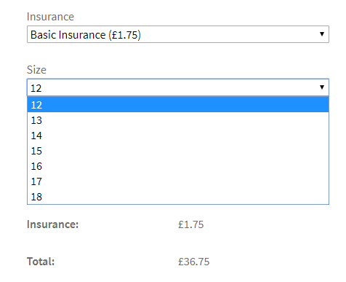Click the Insurance field label
This screenshot has height=282, width=346.
[x=50, y=17]
